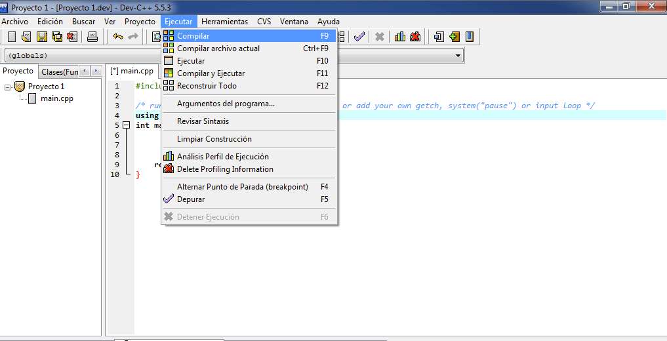This screenshot has width=667, height=341.
Task: Click the dropdown arrow of the right combo box
Action: click(x=458, y=56)
